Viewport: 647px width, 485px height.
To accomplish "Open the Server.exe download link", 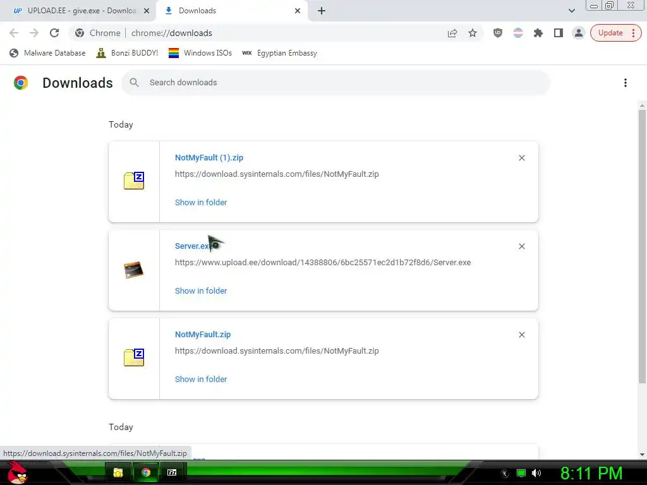I will [194, 246].
